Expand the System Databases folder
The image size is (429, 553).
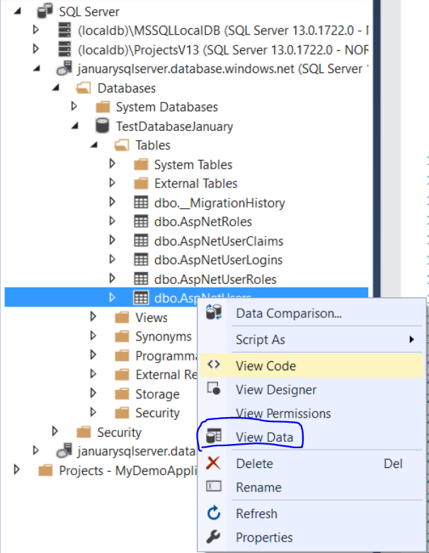(74, 106)
